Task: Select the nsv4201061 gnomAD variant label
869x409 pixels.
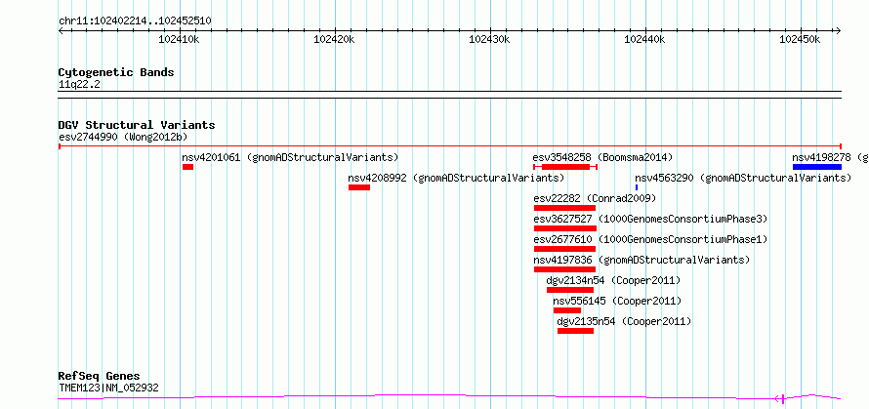Action: pyautogui.click(x=290, y=157)
